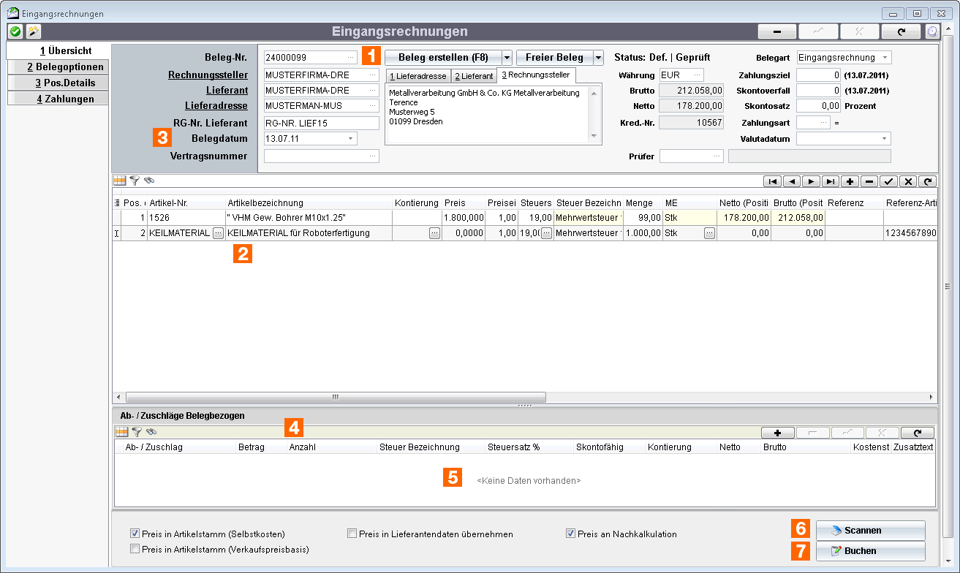Click the green checkmark icon in the header
This screenshot has height=573, width=960.
pos(15,31)
